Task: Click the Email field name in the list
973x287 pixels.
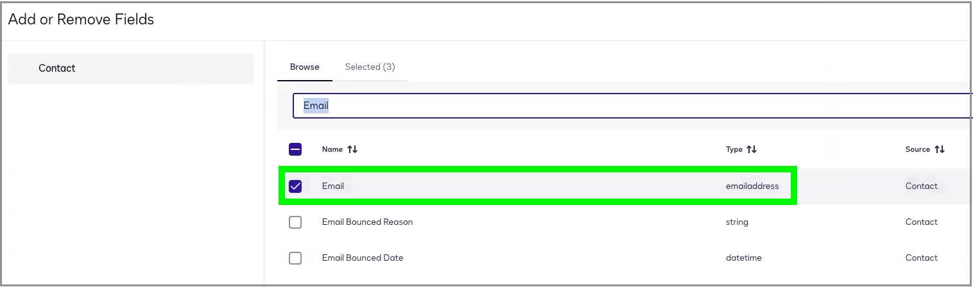Action: click(333, 186)
